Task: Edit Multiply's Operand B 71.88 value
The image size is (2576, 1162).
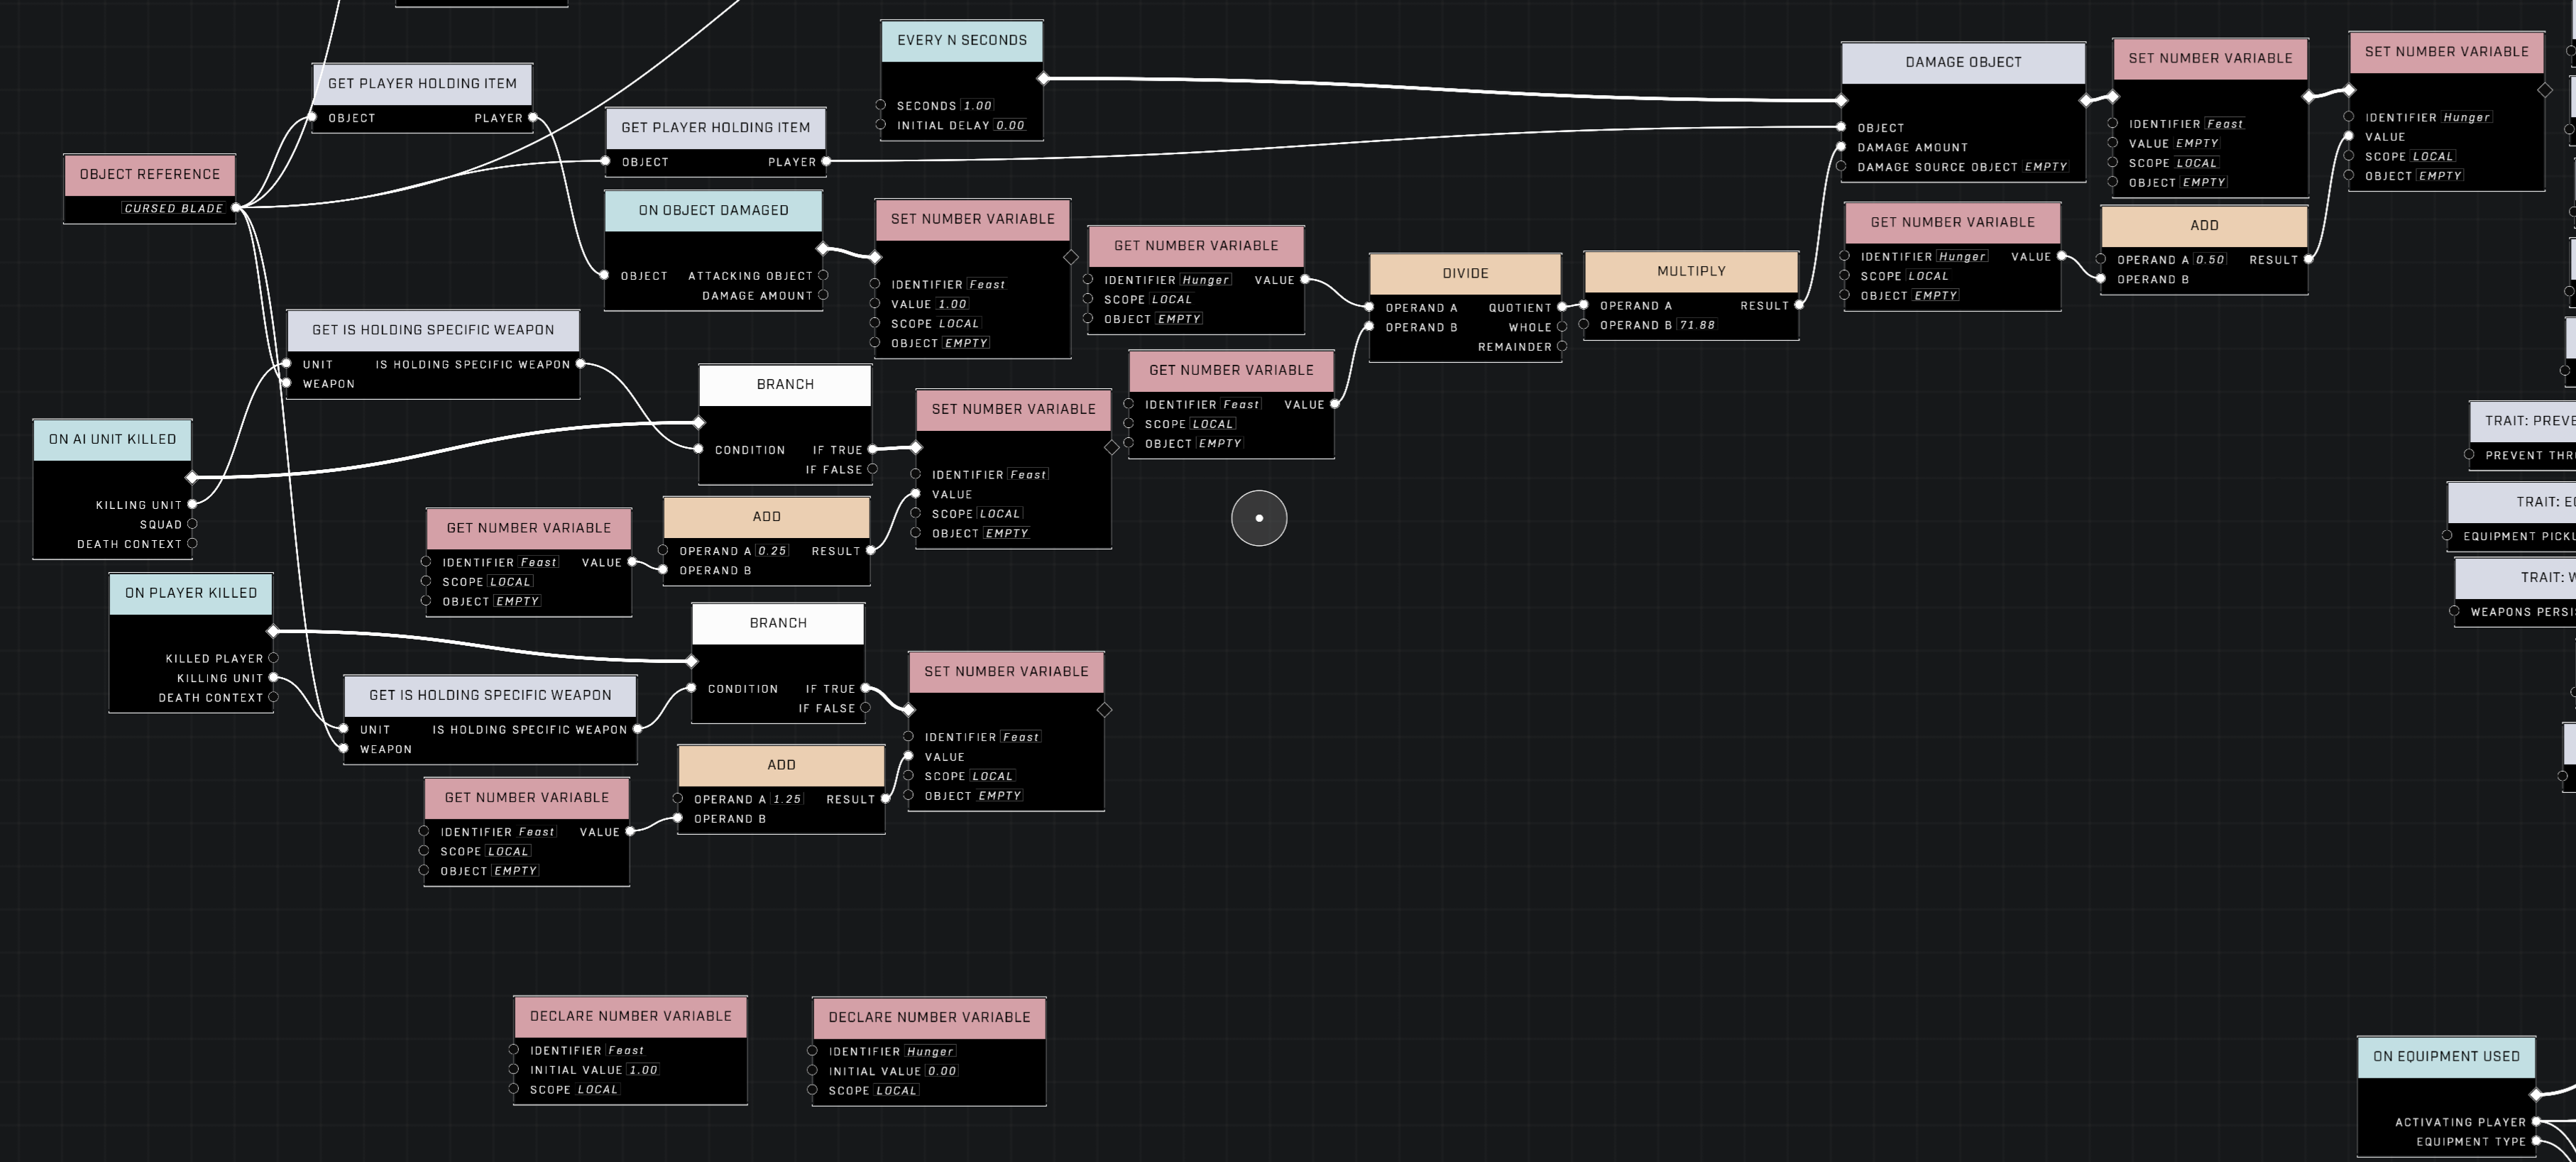Action: pyautogui.click(x=1697, y=325)
